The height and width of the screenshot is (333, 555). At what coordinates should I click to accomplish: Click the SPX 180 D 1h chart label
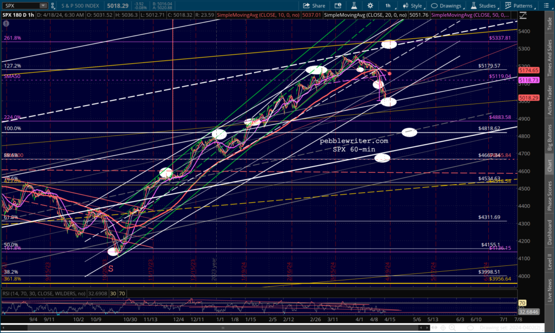point(18,15)
